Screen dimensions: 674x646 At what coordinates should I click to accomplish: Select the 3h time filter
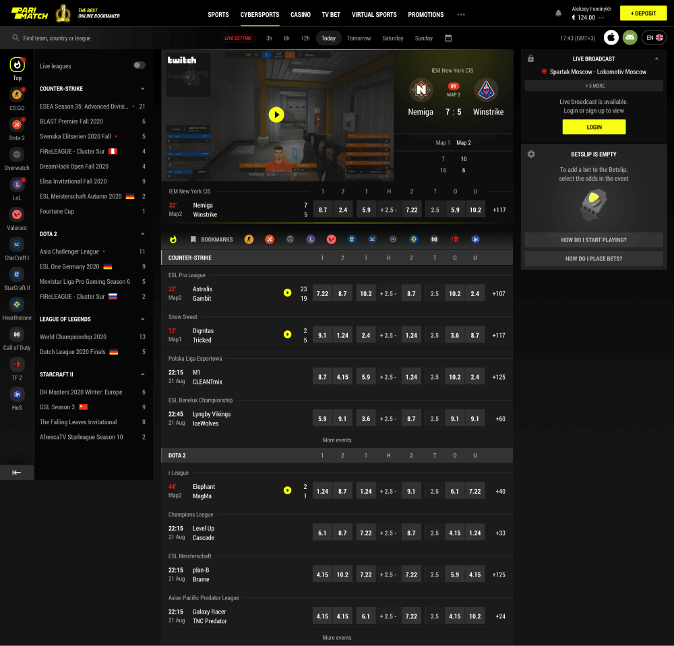(269, 38)
